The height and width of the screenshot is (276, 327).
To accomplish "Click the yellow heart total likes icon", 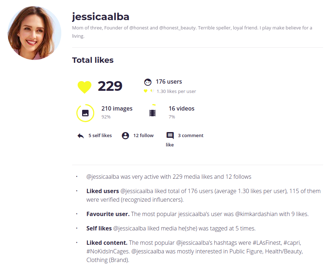I will 85,87.
